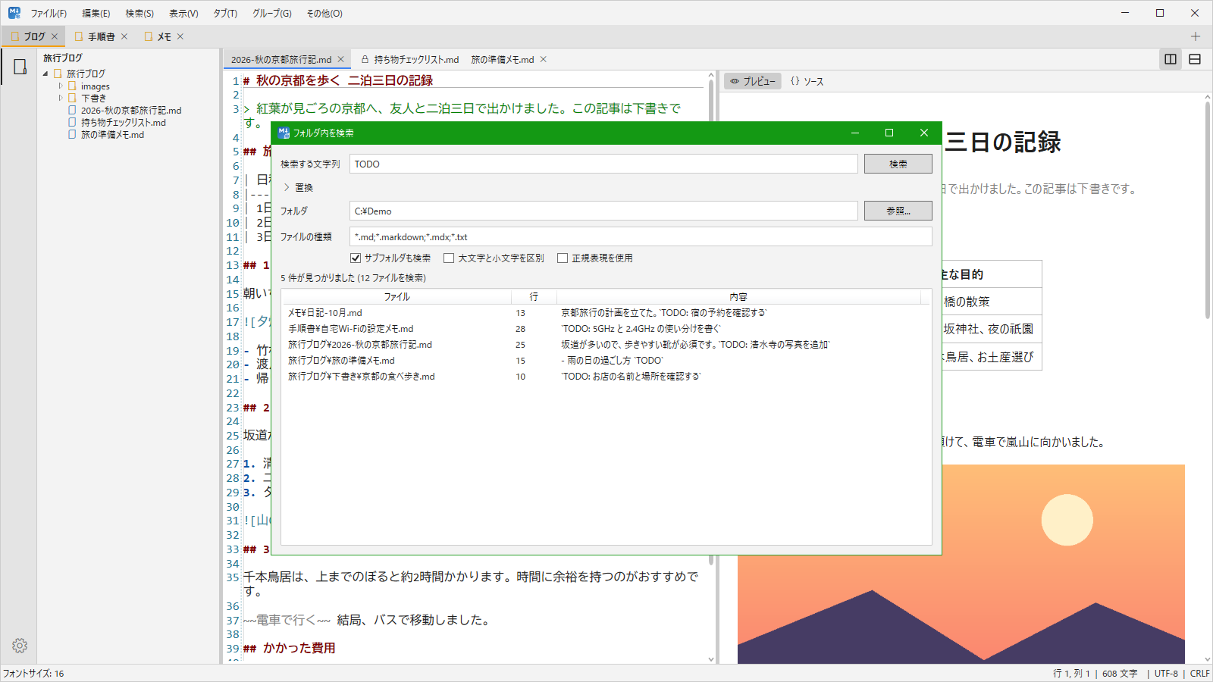Viewport: 1213px width, 682px height.
Task: Click the preview pane vertical scrollbar
Action: click(x=1207, y=212)
